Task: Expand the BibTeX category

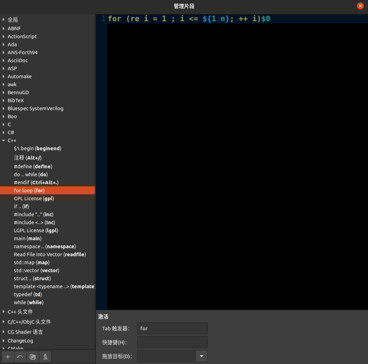Action: [x=3, y=100]
